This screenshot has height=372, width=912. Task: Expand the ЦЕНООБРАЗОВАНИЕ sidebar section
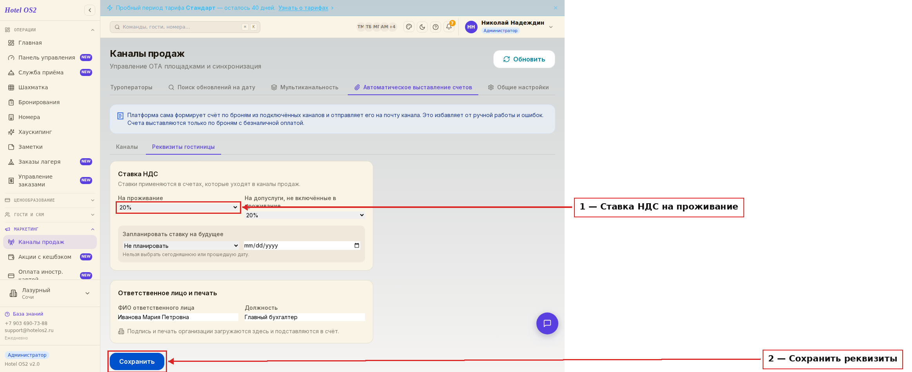coord(50,200)
